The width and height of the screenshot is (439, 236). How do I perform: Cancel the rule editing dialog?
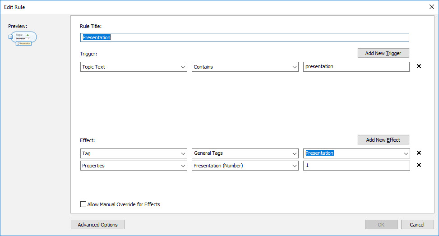pos(417,225)
